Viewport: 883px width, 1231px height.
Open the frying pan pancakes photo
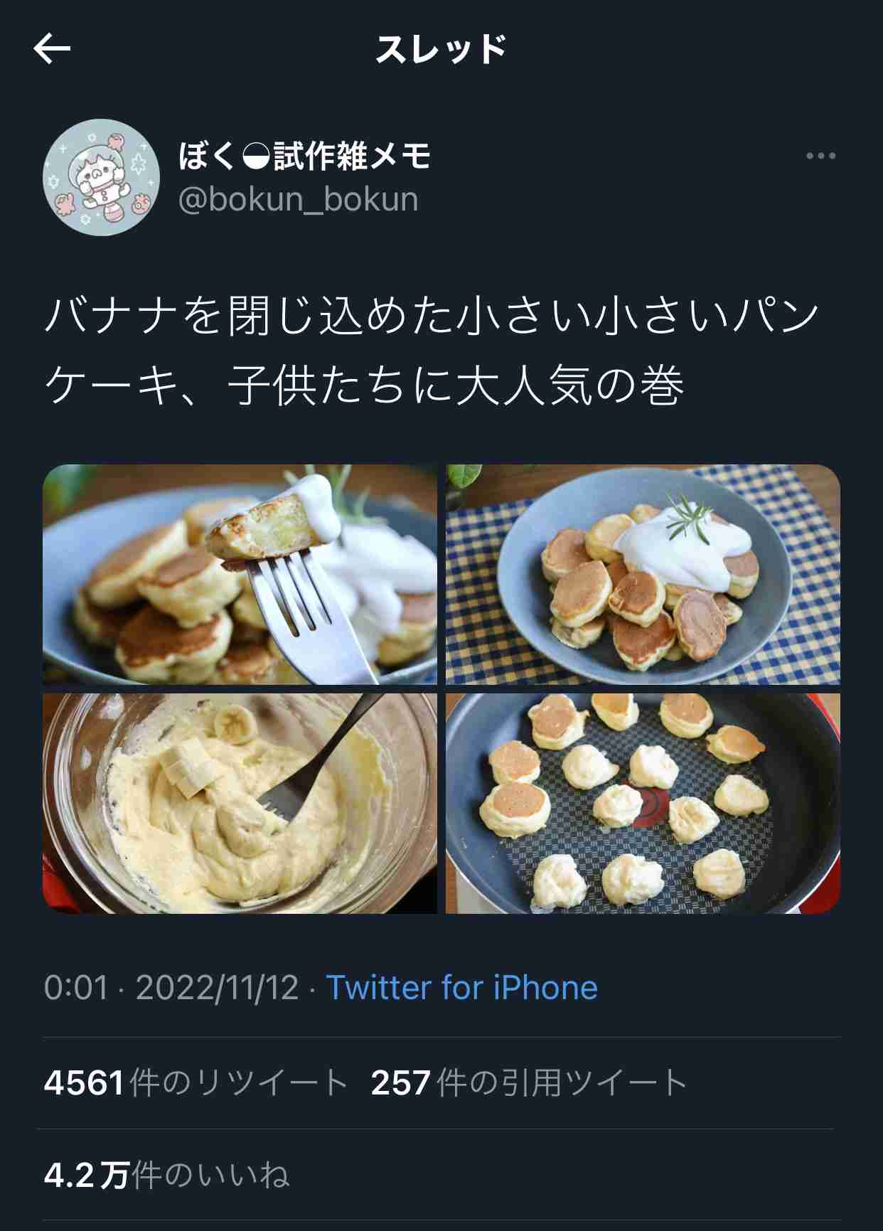643,804
